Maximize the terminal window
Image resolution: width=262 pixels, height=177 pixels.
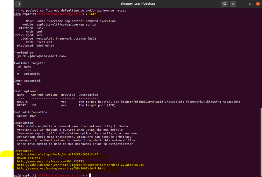point(250,4)
